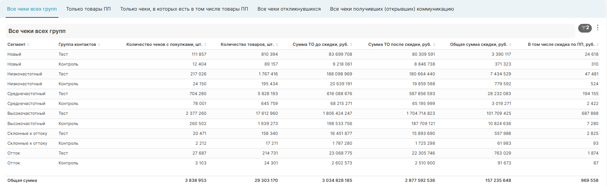Sort by Сумма ТО до скидки icon
The width and height of the screenshot is (607, 186).
pos(351,45)
